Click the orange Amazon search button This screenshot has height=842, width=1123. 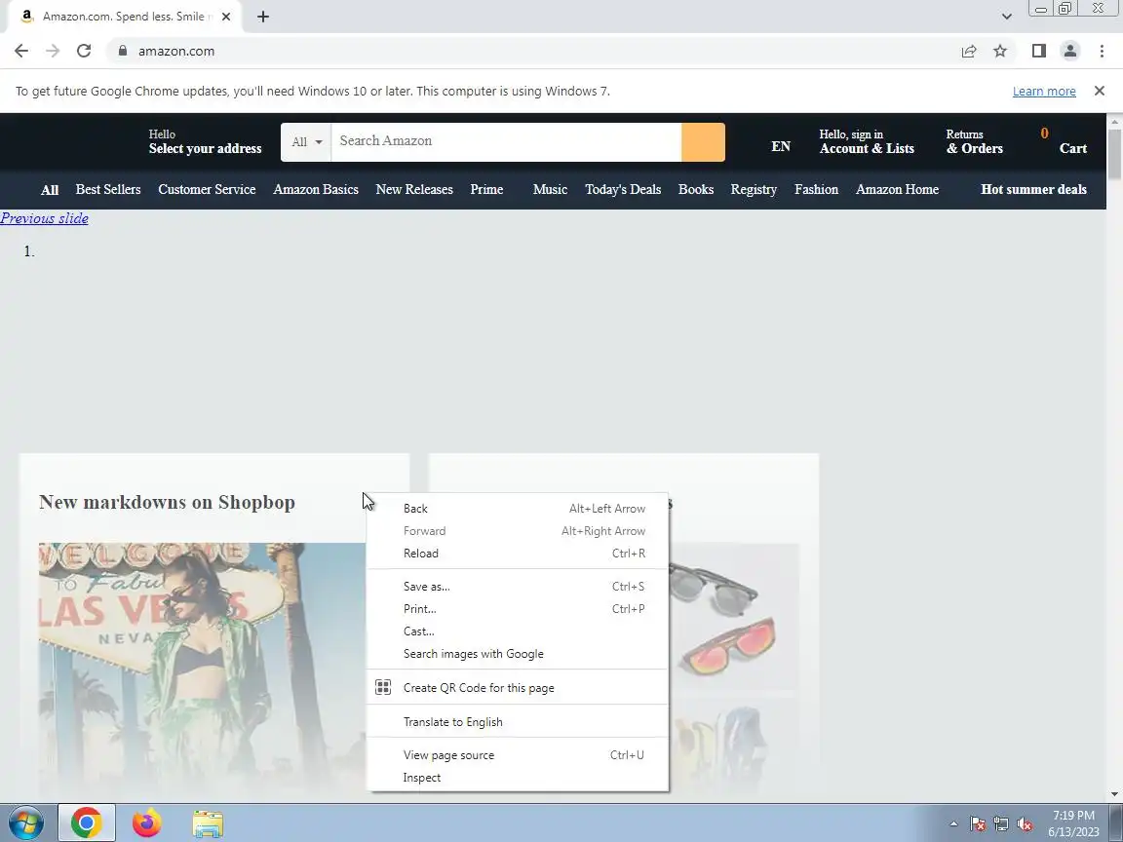click(x=703, y=141)
